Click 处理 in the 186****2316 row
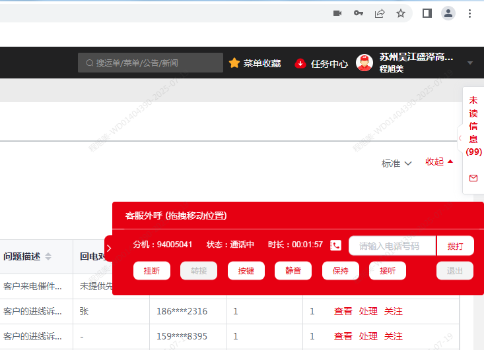484x350 pixels. [x=368, y=311]
